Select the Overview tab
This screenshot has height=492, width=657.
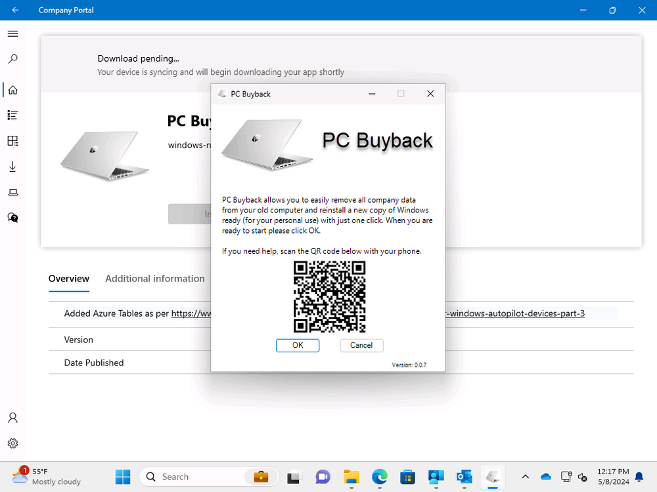69,279
